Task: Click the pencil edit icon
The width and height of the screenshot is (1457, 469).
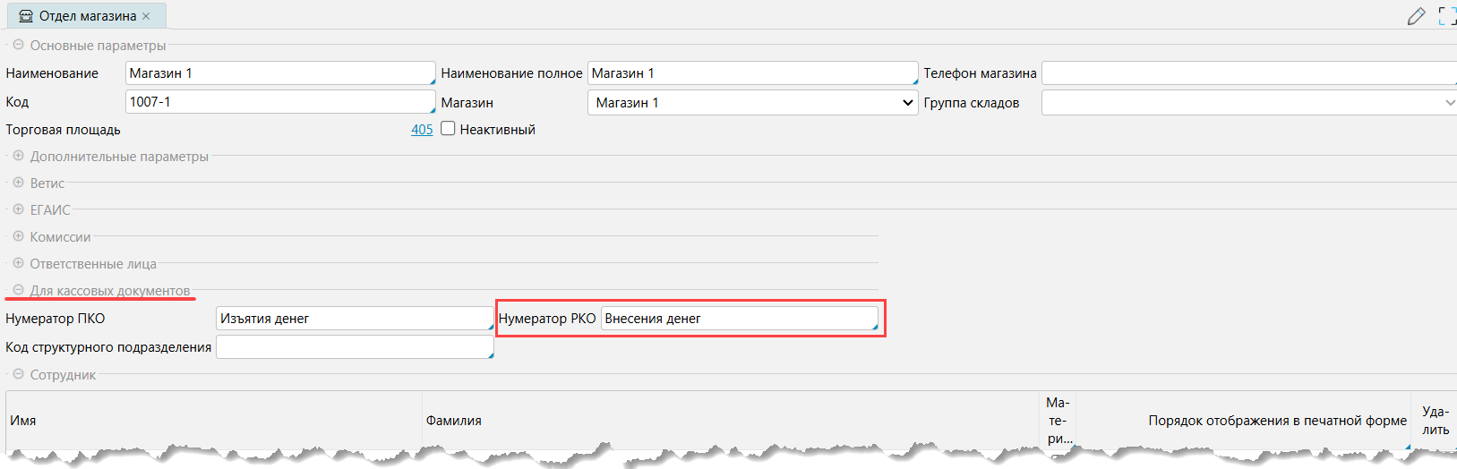Action: (x=1416, y=16)
